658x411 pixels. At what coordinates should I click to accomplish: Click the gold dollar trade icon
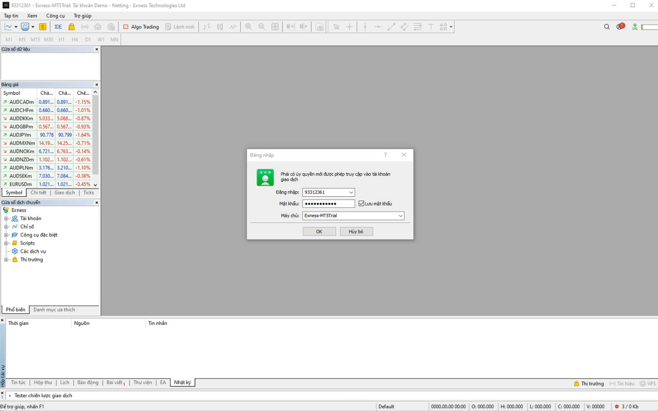(43, 26)
